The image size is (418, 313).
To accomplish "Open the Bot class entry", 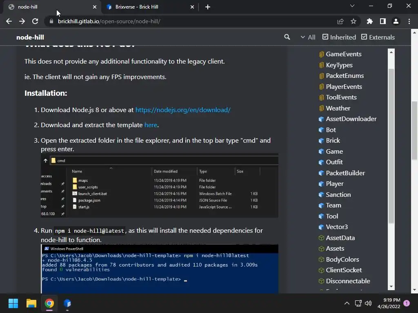I will click(327, 130).
